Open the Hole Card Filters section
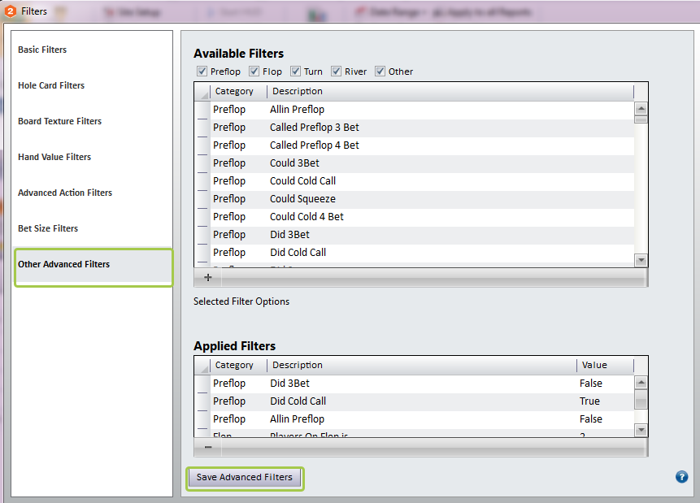This screenshot has height=503, width=700. 51,85
